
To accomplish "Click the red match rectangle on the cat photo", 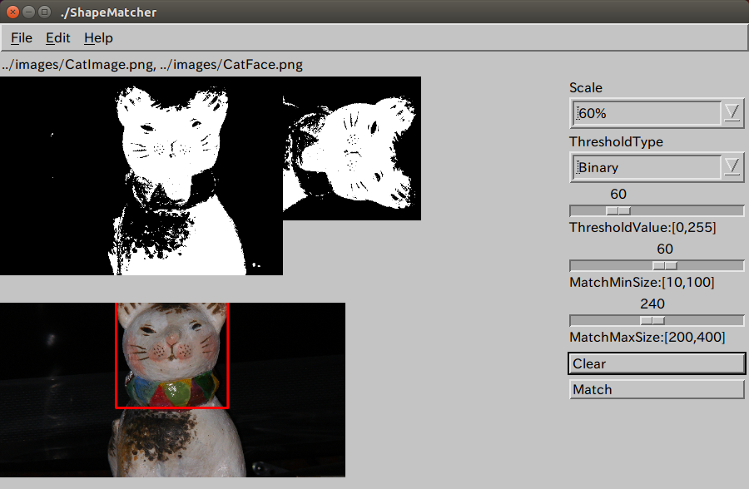I will click(172, 355).
